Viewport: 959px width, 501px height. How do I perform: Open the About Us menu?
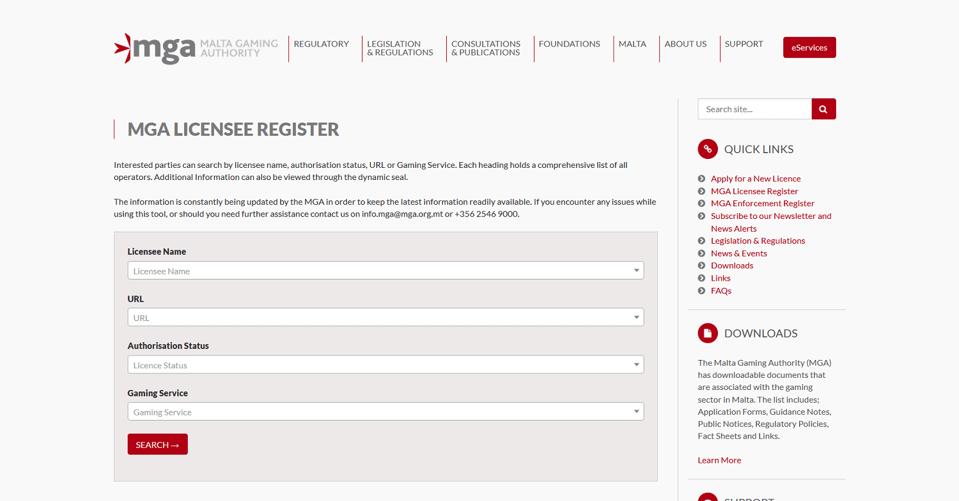[685, 44]
